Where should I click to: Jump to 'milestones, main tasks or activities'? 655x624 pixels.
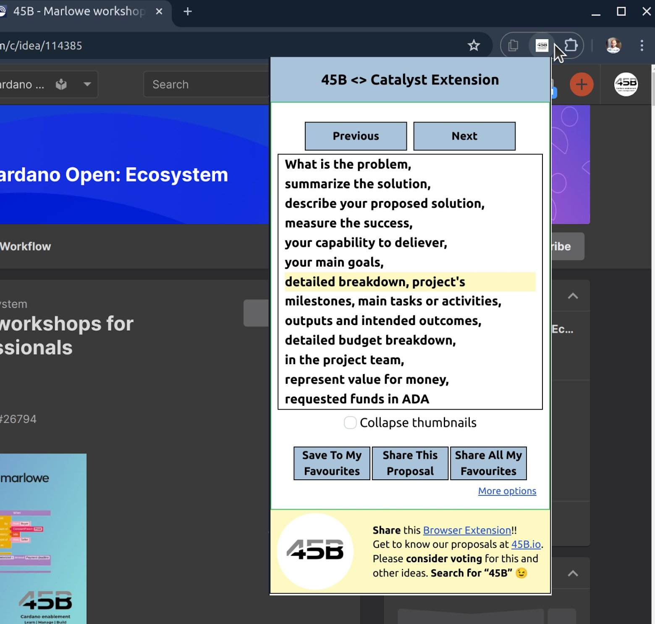[393, 301]
